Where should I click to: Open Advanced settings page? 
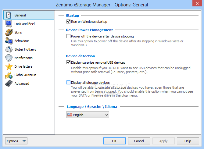coord(22,83)
